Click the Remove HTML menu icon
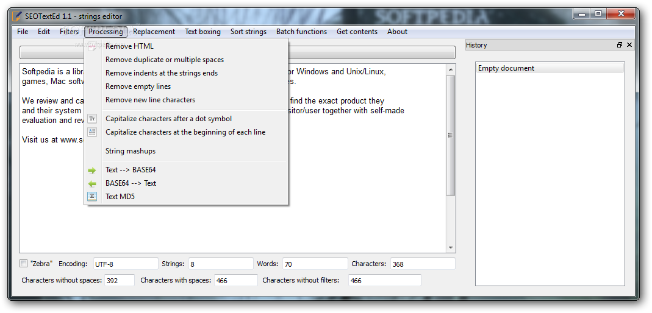The image size is (652, 313). [x=92, y=46]
